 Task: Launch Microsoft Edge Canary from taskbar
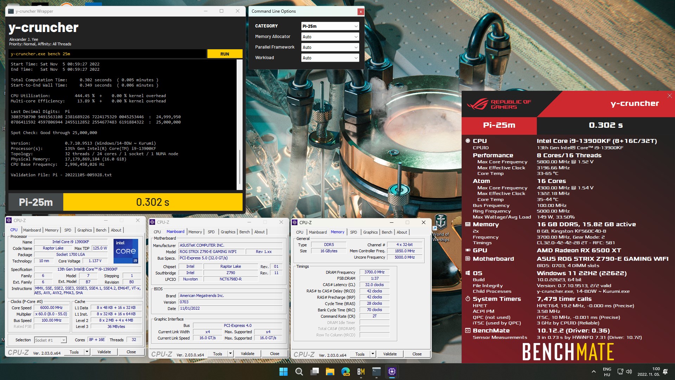click(346, 372)
